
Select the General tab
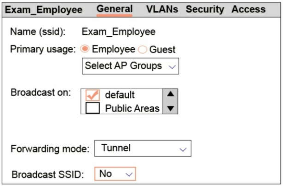click(x=114, y=9)
